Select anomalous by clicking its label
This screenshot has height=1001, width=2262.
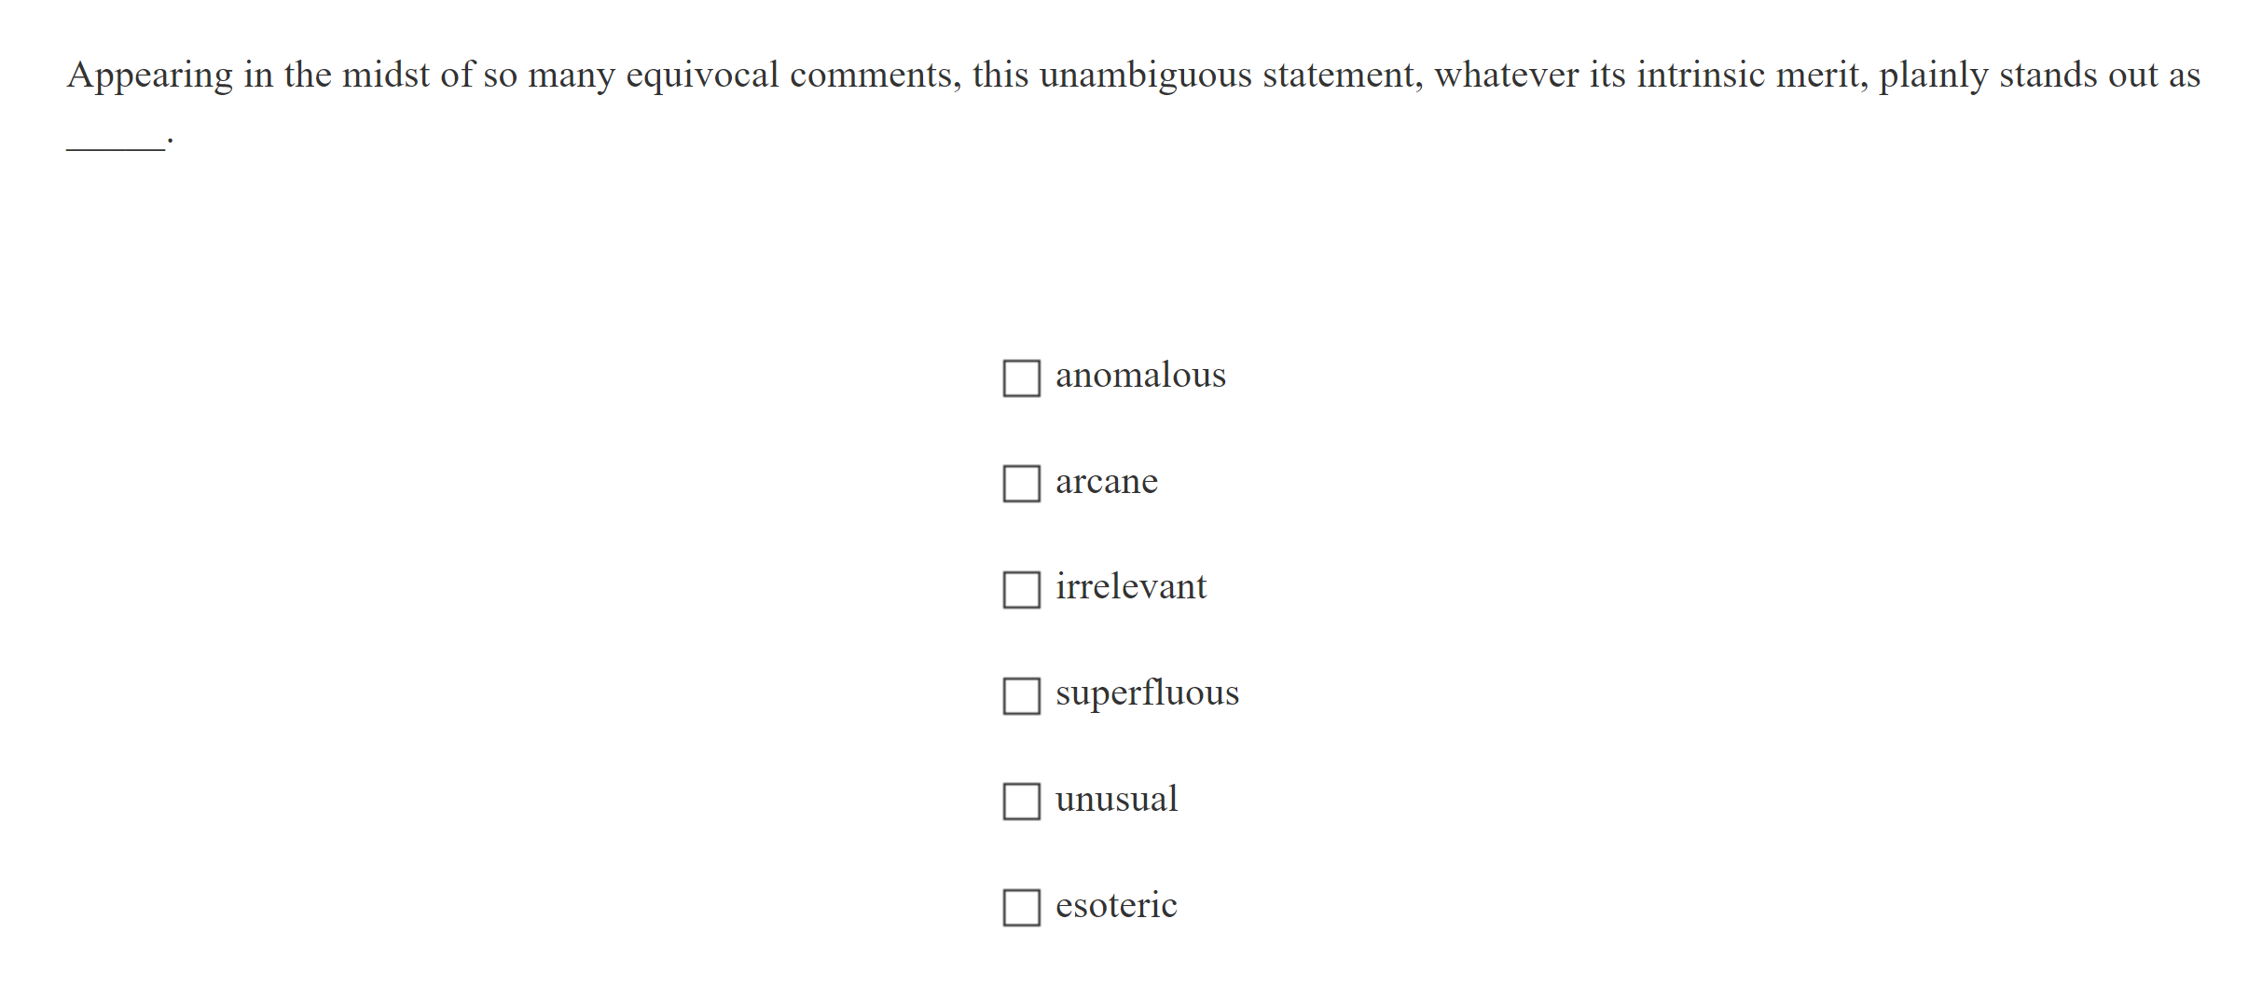(x=1141, y=376)
